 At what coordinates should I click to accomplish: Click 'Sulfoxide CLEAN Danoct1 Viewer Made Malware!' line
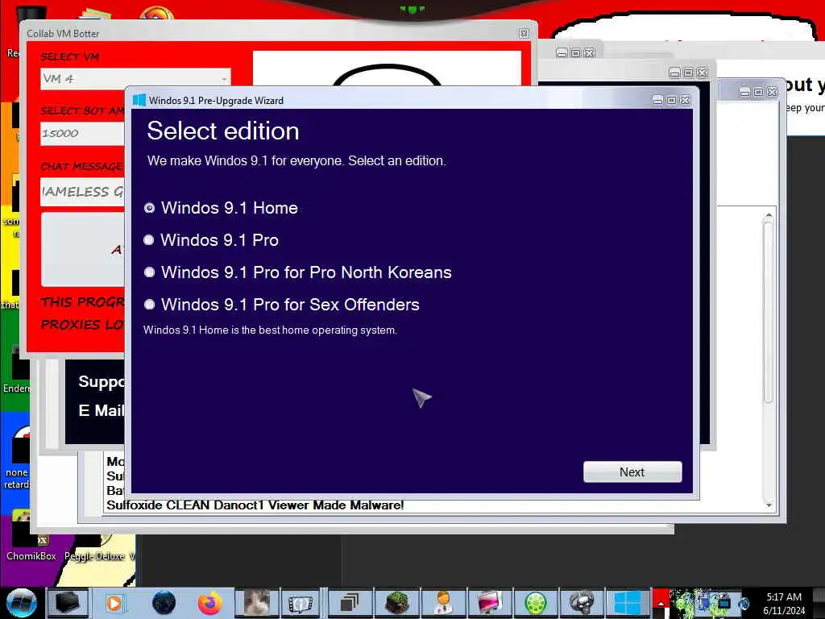(255, 505)
